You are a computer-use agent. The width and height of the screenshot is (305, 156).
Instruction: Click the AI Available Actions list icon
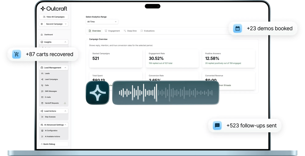42,137
